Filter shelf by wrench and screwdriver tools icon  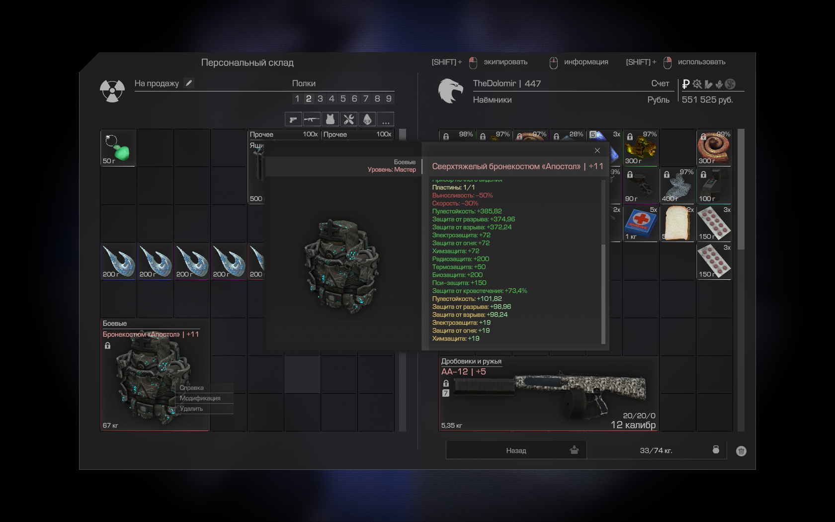348,119
